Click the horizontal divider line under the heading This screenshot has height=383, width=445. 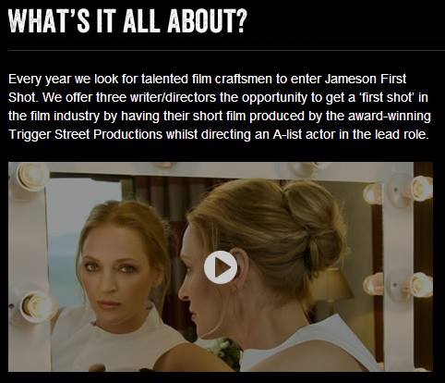coord(226,50)
